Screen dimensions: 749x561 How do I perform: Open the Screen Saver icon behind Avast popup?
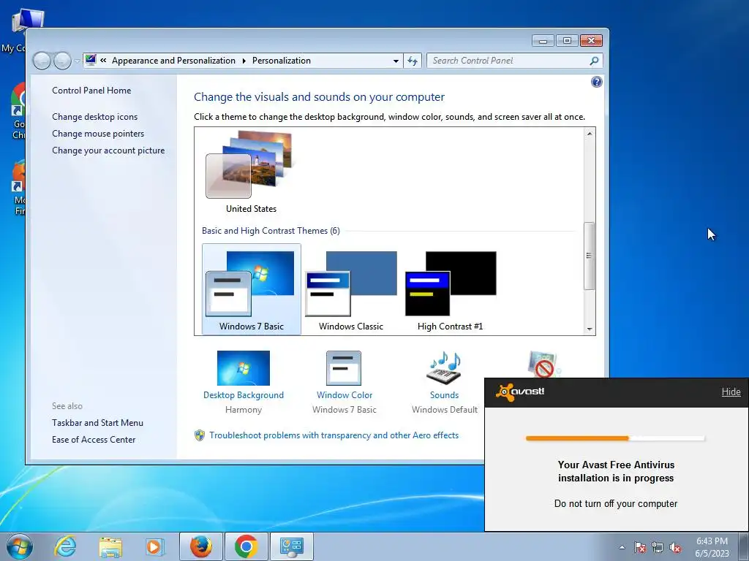click(543, 364)
